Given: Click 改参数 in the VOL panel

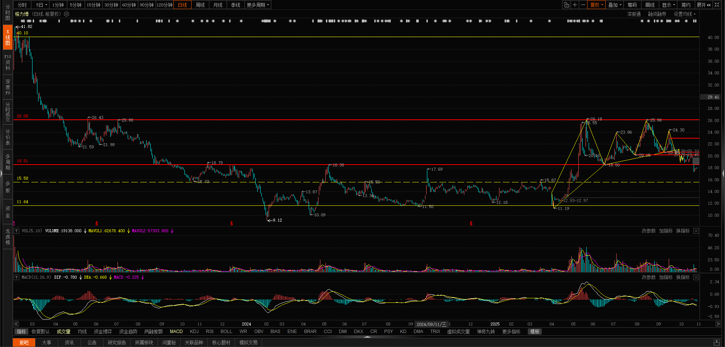Looking at the screenshot, I should 649,231.
